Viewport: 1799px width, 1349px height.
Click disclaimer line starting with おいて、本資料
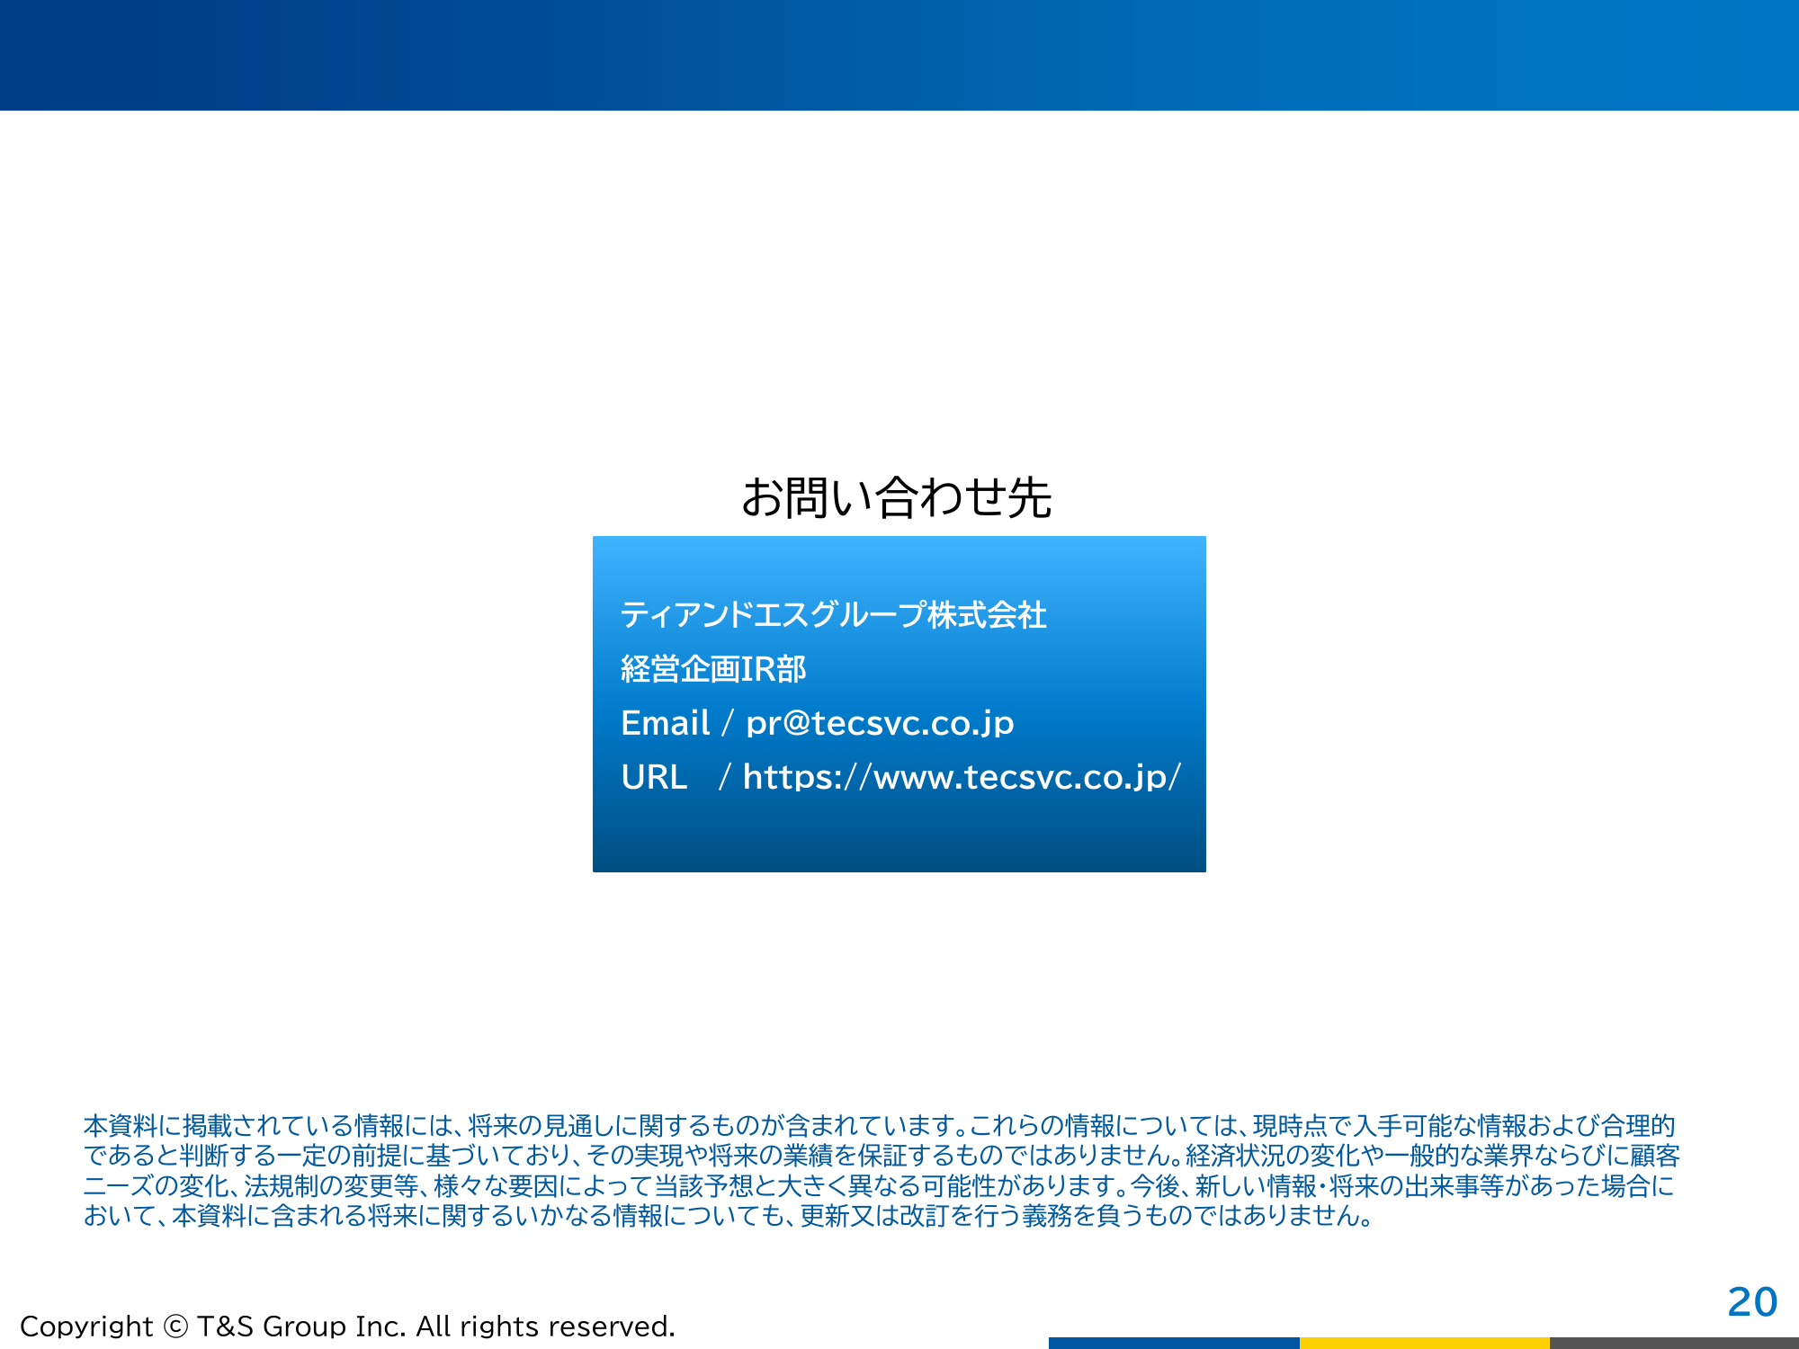click(729, 1216)
